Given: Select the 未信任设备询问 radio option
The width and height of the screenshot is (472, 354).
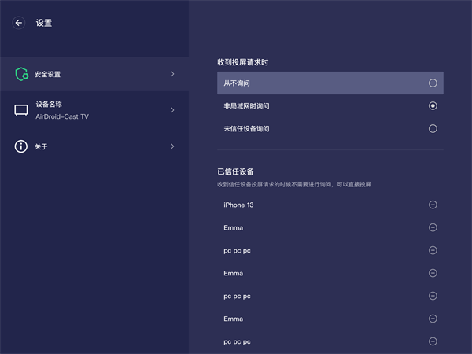Looking at the screenshot, I should pos(433,128).
